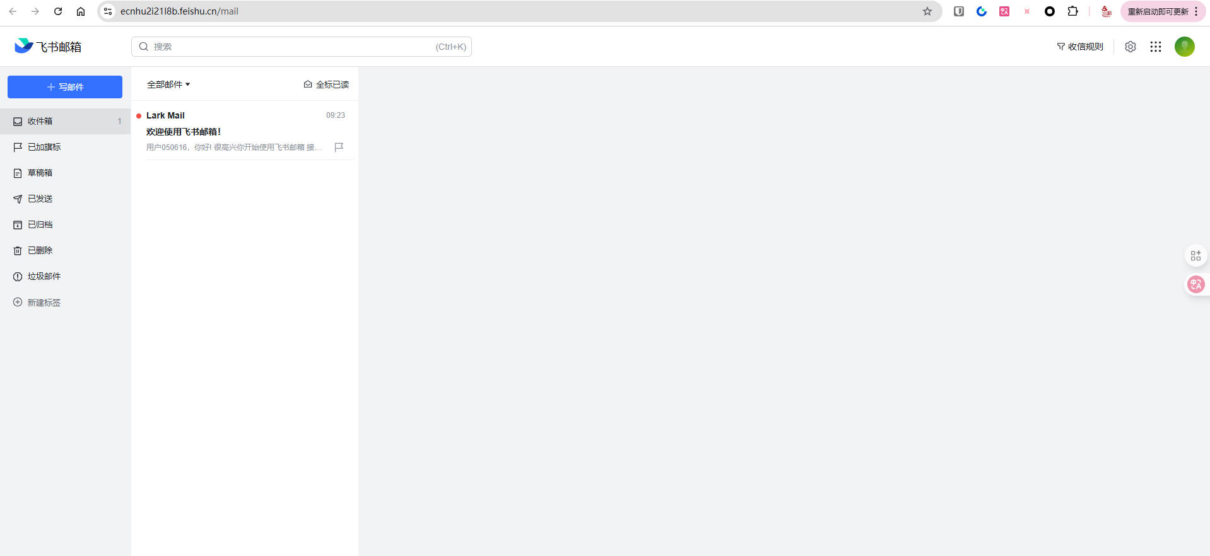The width and height of the screenshot is (1210, 556).
Task: Open the extensions puzzle menu
Action: click(x=1072, y=11)
